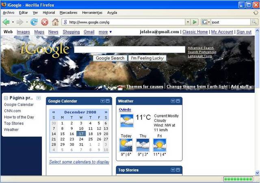The height and width of the screenshot is (183, 260).
Task: Click the vertical scrollbar down arrow
Action: [x=257, y=173]
